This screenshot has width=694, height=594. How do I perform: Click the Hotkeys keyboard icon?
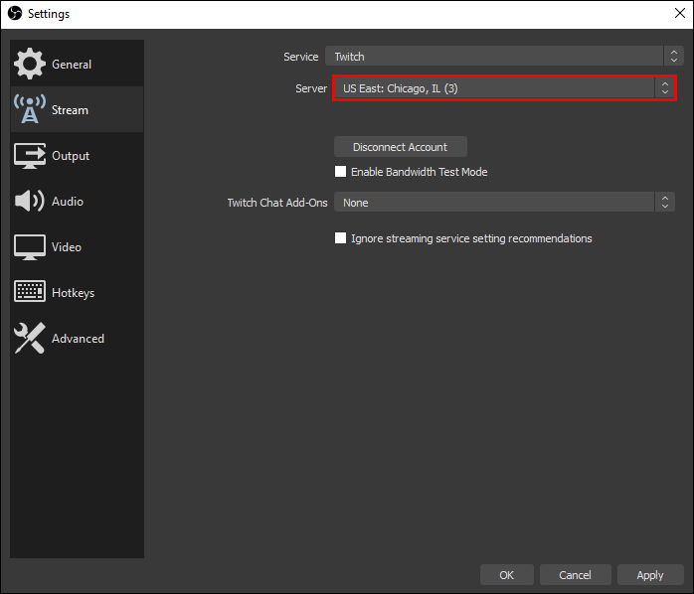point(29,293)
